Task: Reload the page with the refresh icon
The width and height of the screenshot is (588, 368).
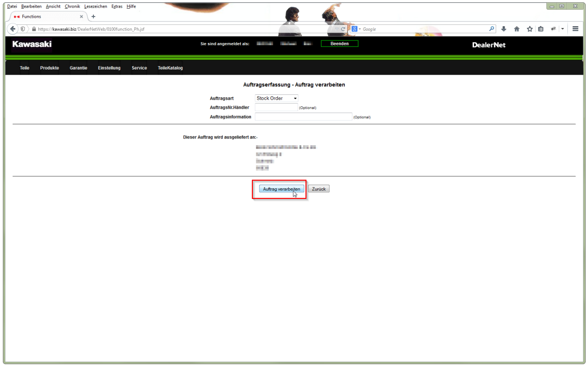Action: point(343,29)
